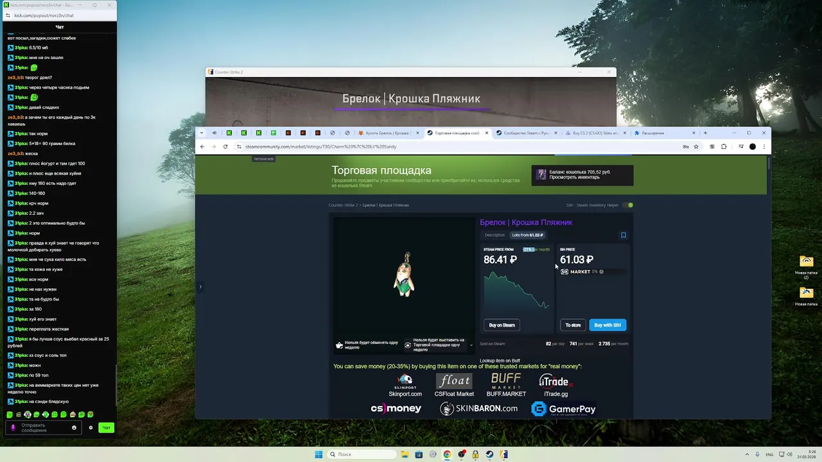Click the 'Buy with SIH' button

(608, 325)
